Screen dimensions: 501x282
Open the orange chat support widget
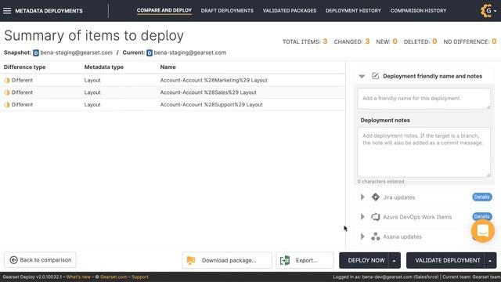pyautogui.click(x=482, y=230)
